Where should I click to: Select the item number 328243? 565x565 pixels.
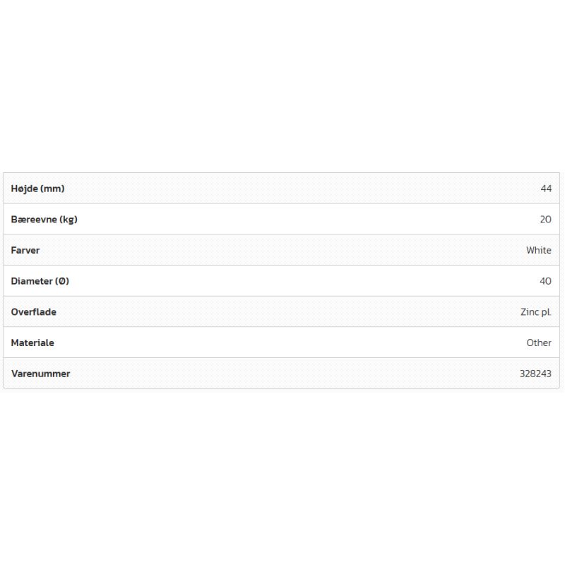(x=535, y=374)
